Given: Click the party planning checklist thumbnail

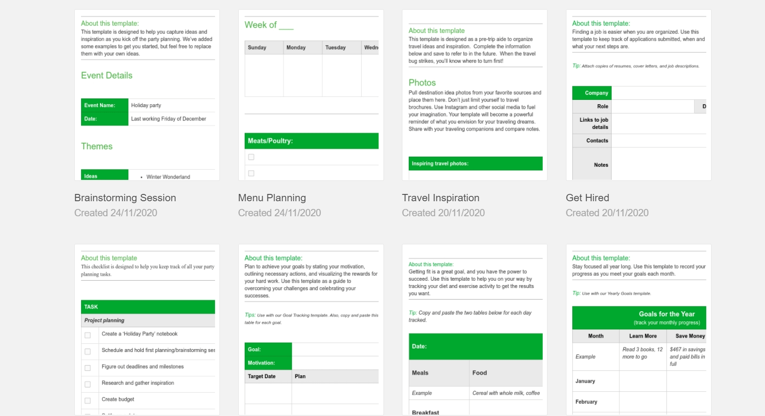Looking at the screenshot, I should coord(147,327).
